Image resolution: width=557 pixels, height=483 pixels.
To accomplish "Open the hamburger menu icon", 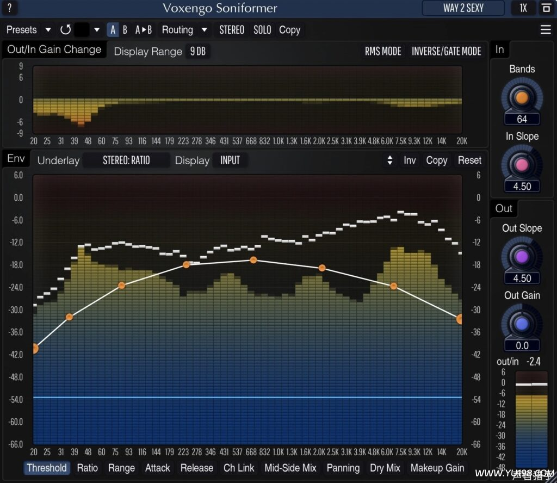I will click(x=547, y=30).
